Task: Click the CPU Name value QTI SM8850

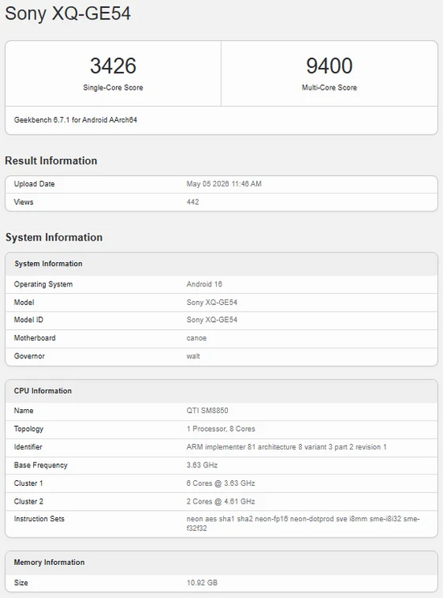Action: [207, 411]
